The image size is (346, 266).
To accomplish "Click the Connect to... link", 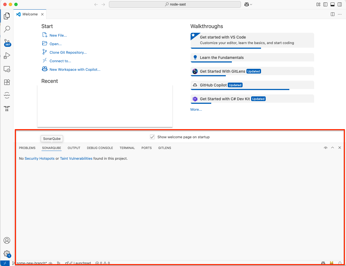I will point(60,61).
